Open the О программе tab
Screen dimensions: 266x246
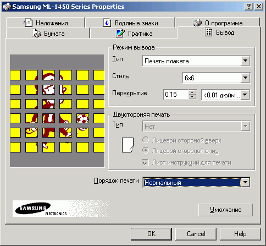click(218, 23)
